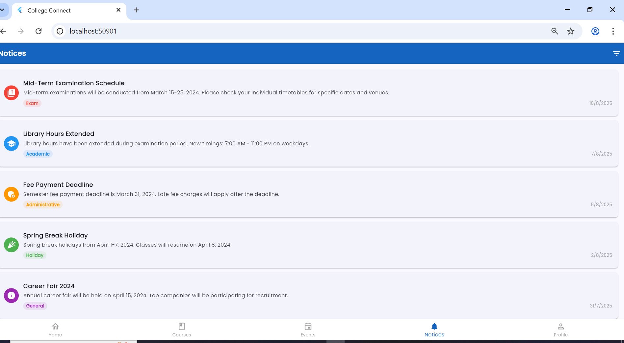Image resolution: width=624 pixels, height=343 pixels.
Task: Open Mid-Term Examination Schedule notice
Action: [x=74, y=83]
